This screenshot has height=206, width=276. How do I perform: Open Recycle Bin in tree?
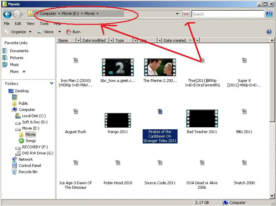28,172
